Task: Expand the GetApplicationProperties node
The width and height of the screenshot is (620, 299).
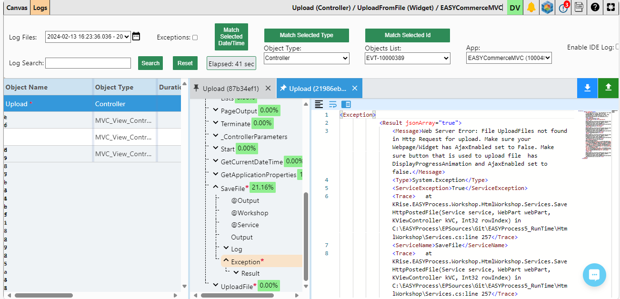Action: (215, 175)
